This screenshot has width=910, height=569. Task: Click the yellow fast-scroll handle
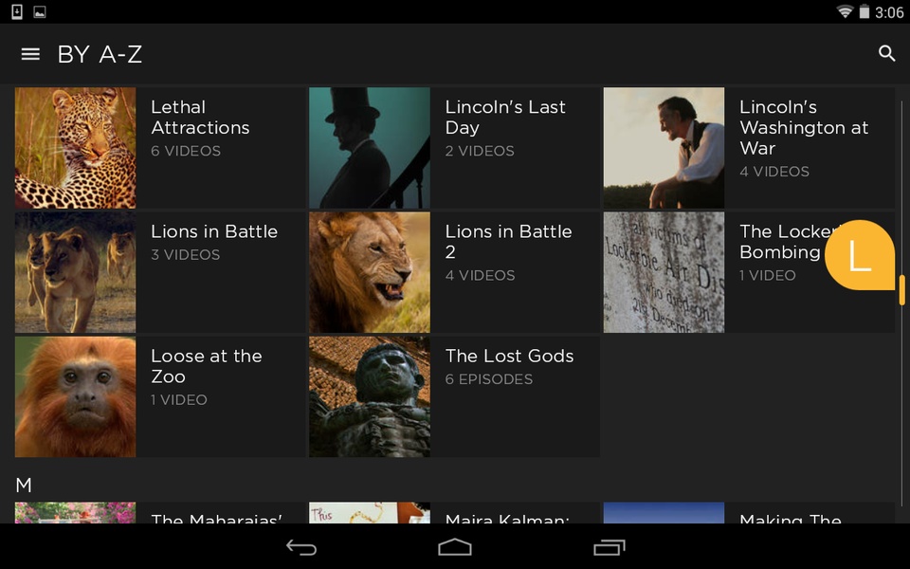(x=901, y=290)
